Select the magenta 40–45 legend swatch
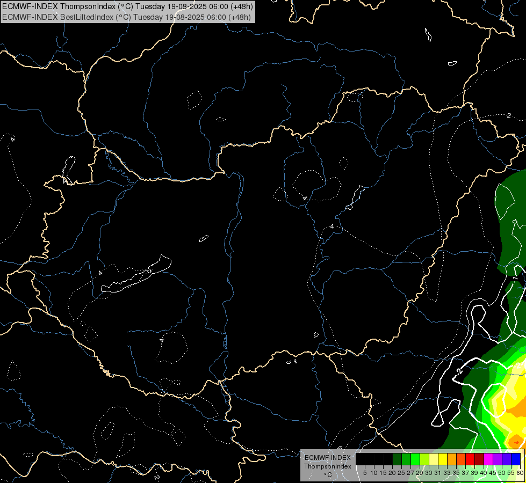The height and width of the screenshot is (483, 526). coord(488,459)
